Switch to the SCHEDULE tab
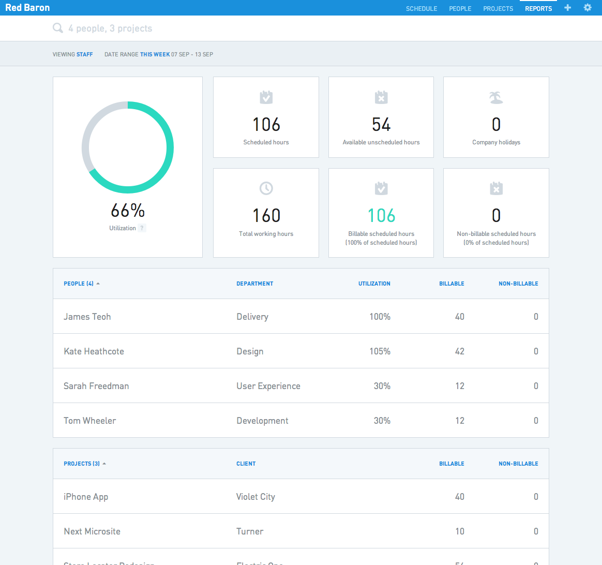This screenshot has width=602, height=565. coord(422,8)
